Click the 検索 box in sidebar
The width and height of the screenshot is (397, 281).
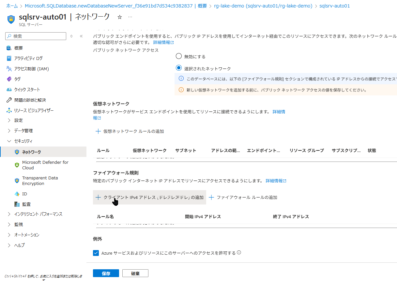pos(38,36)
